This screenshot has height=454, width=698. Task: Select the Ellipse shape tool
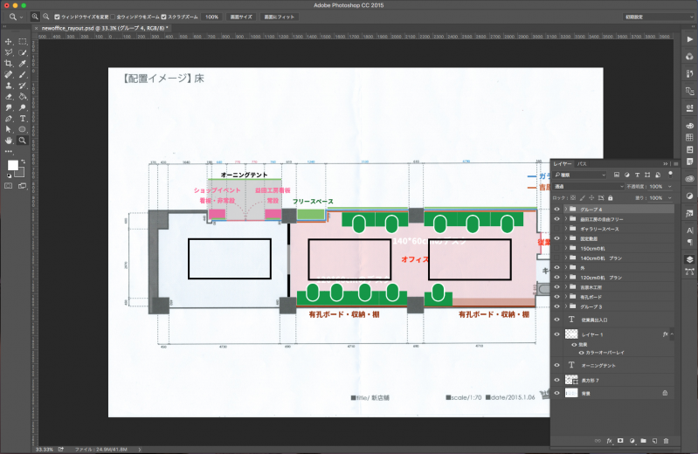click(22, 129)
